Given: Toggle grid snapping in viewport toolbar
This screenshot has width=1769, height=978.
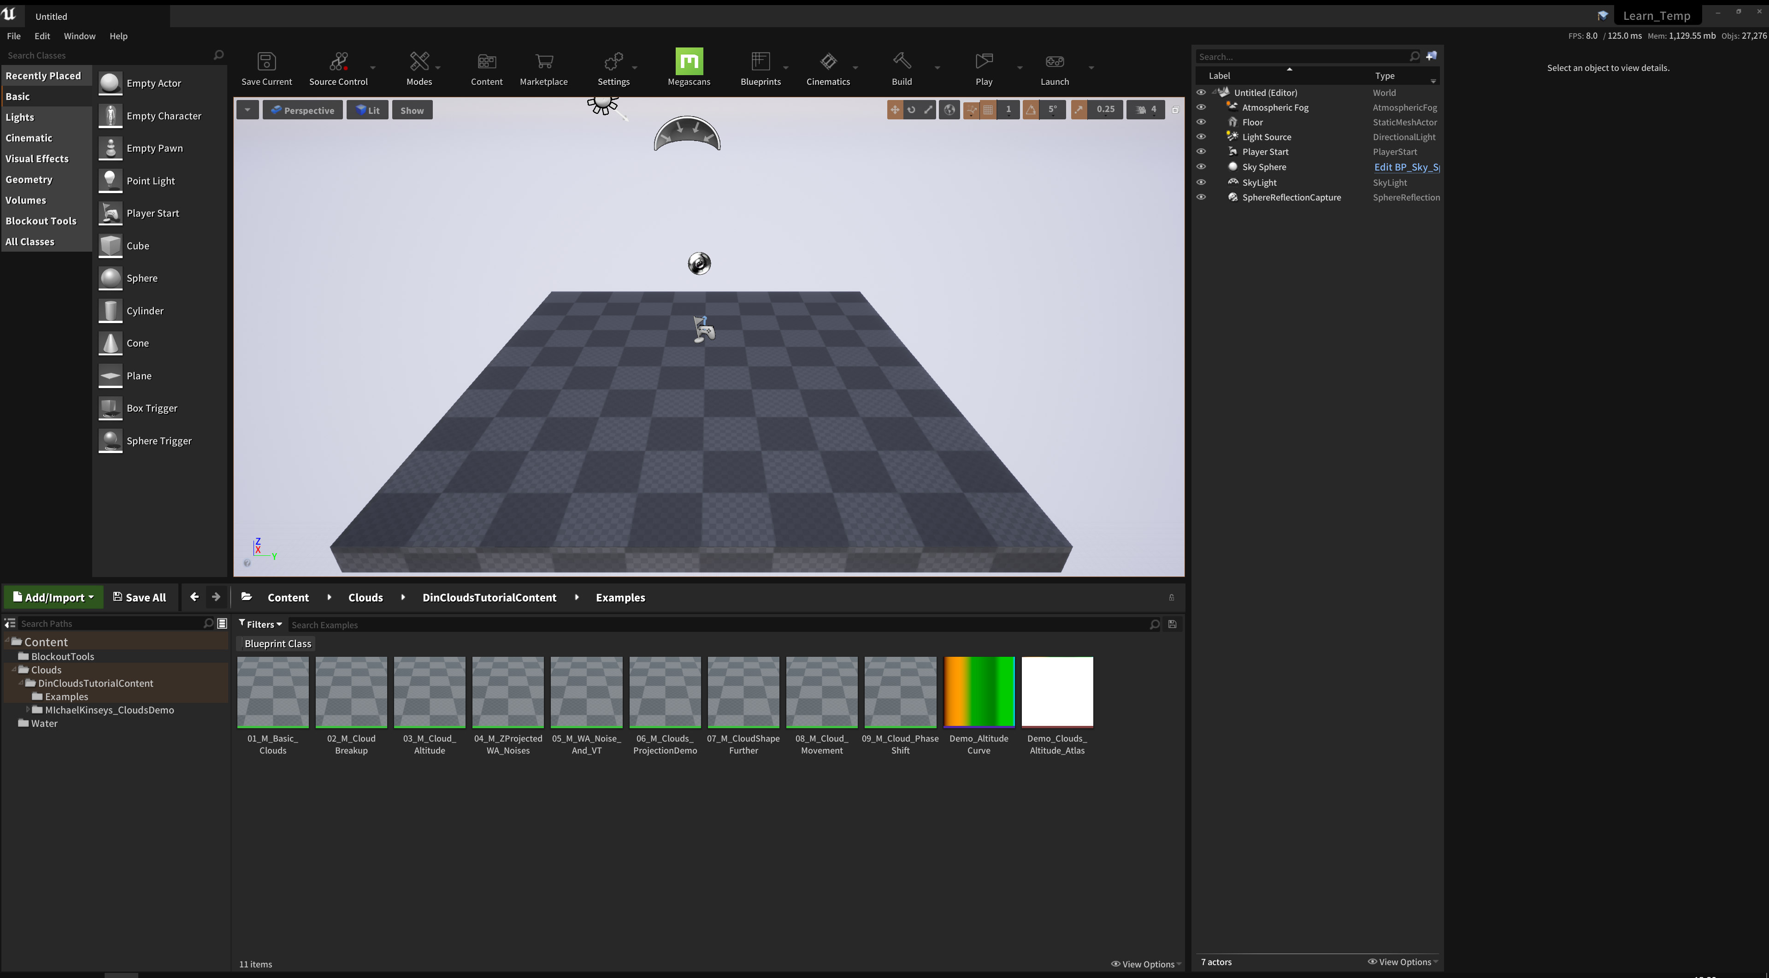Looking at the screenshot, I should point(987,110).
